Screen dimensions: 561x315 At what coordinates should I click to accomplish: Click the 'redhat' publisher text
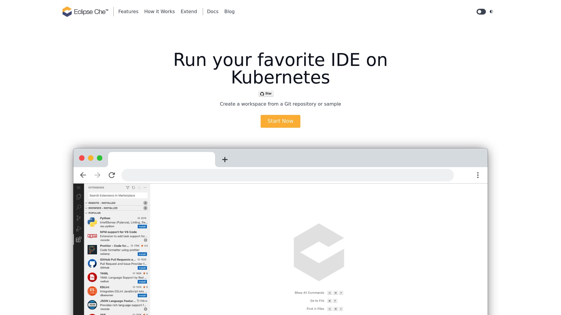pyautogui.click(x=104, y=281)
